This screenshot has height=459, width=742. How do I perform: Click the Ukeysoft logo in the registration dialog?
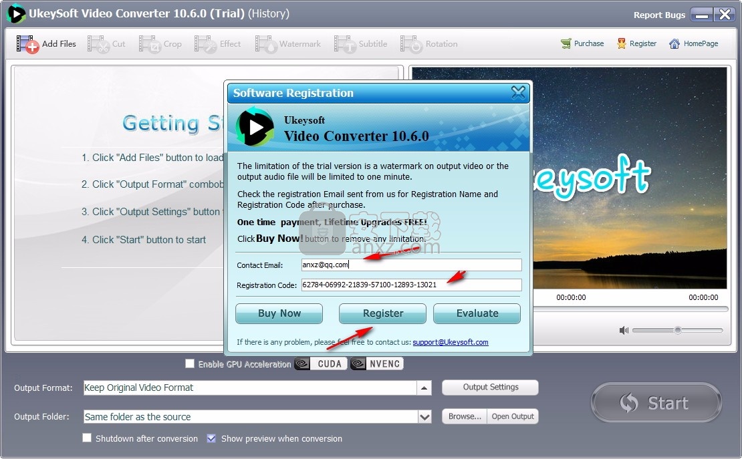(255, 127)
